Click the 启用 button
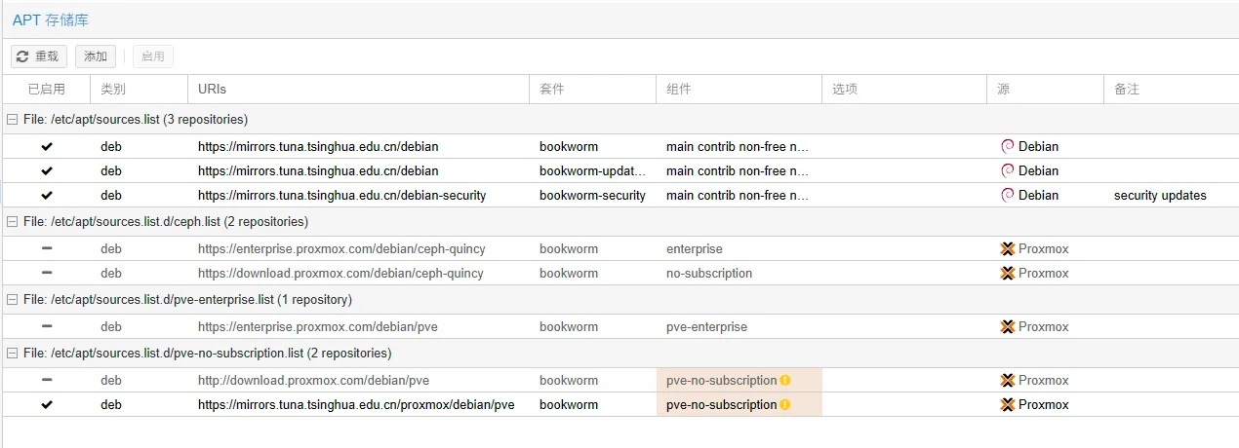Image resolution: width=1239 pixels, height=448 pixels. click(x=153, y=56)
